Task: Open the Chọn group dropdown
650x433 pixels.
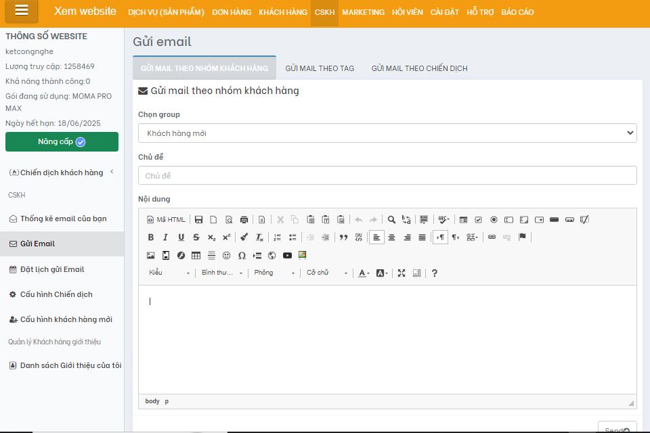Action: (x=387, y=133)
